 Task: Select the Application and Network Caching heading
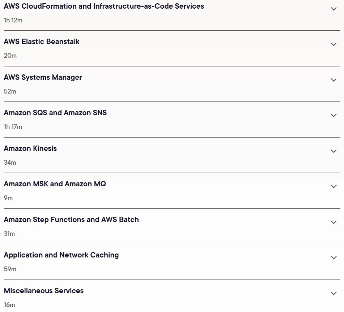pos(61,255)
